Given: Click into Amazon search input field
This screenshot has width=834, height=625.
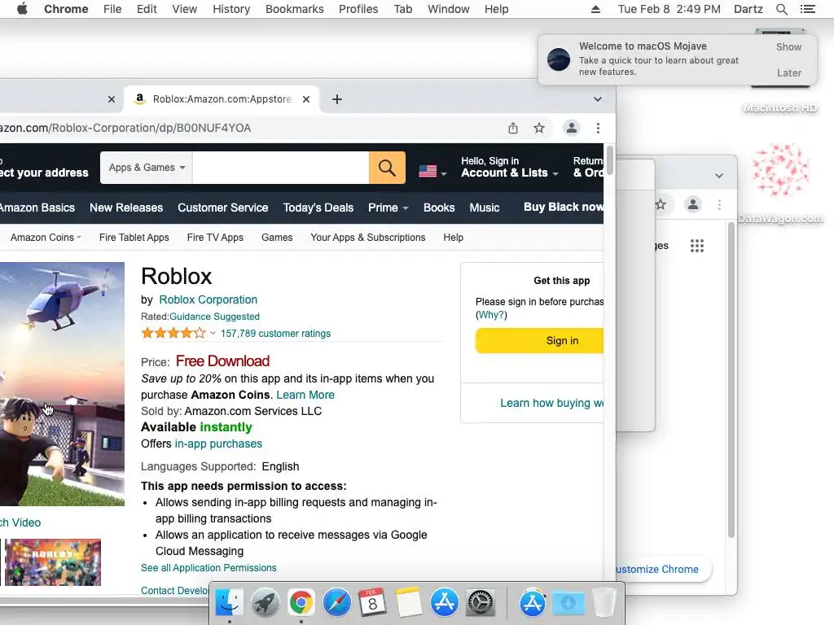Looking at the screenshot, I should click(x=280, y=168).
